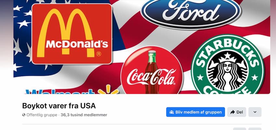Join the group via Bliv medlem af gruppen
Image resolution: width=276 pixels, height=130 pixels.
(x=195, y=112)
